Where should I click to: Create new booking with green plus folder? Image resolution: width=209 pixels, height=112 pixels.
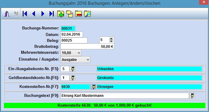point(61,14)
